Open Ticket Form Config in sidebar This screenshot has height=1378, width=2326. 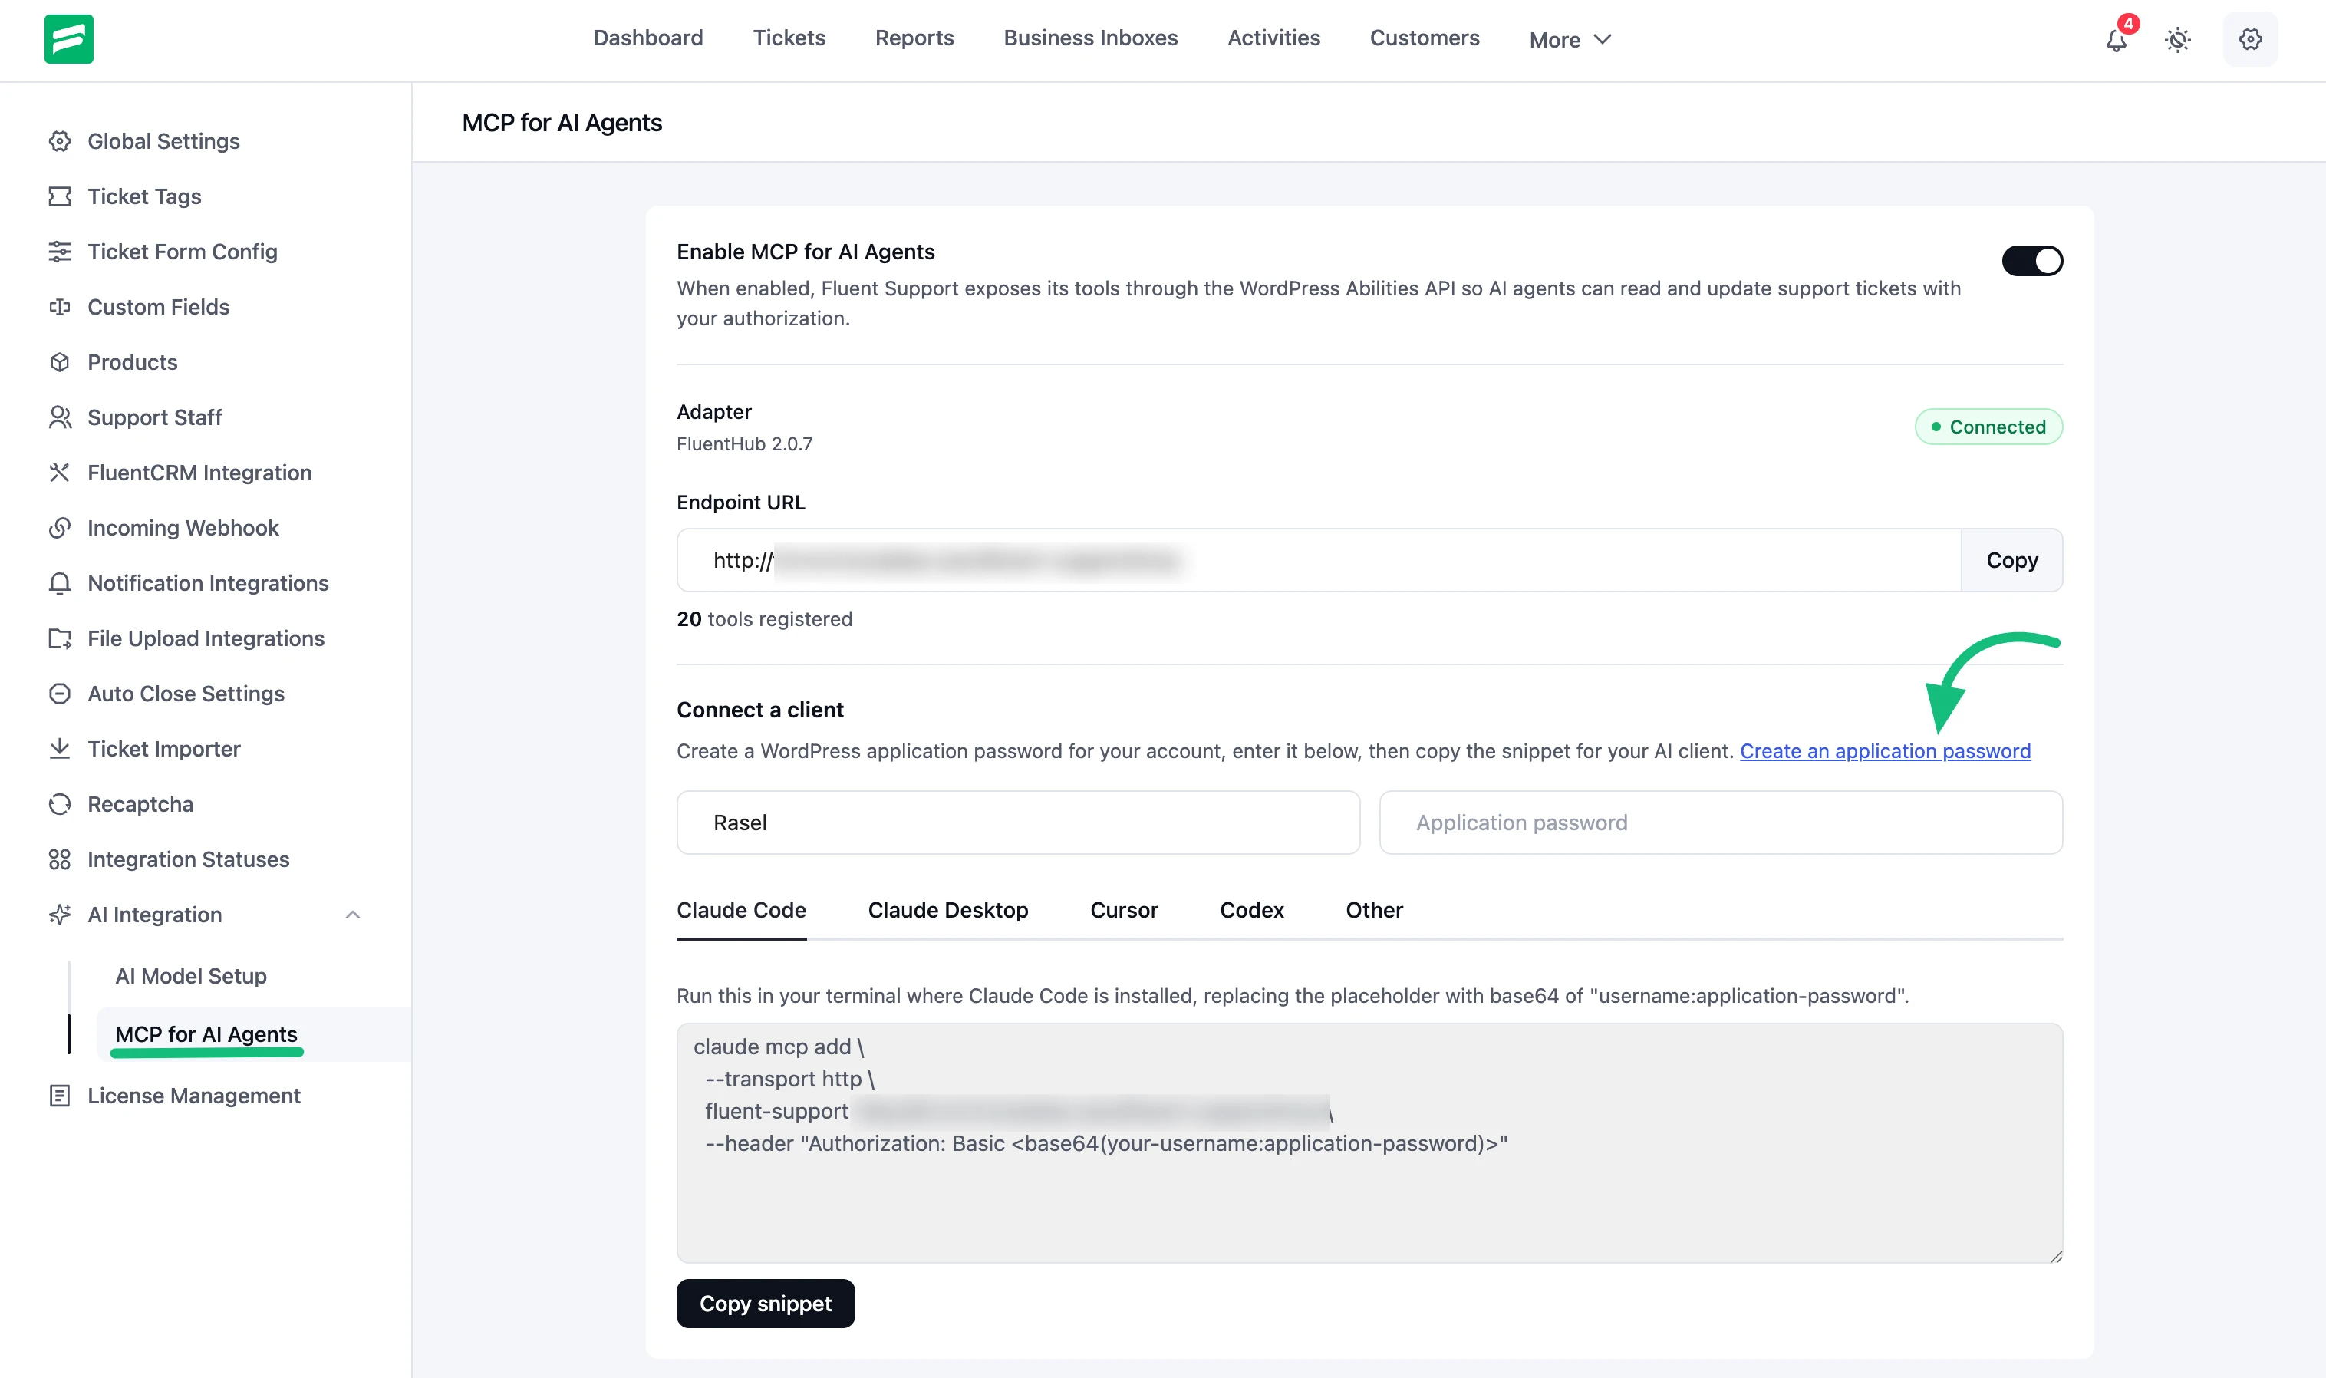coord(182,252)
